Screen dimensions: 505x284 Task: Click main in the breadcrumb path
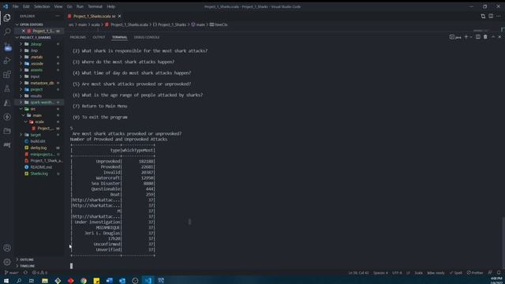(x=82, y=24)
